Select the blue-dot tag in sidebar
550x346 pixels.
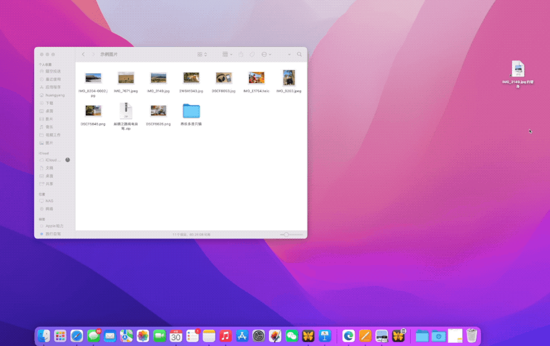54,233
